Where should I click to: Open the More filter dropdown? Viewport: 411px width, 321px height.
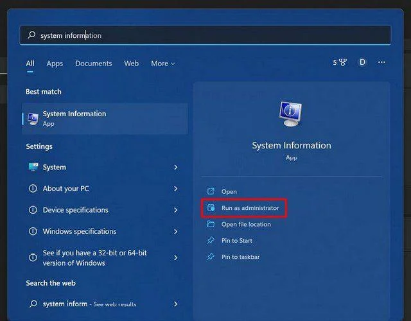[162, 64]
